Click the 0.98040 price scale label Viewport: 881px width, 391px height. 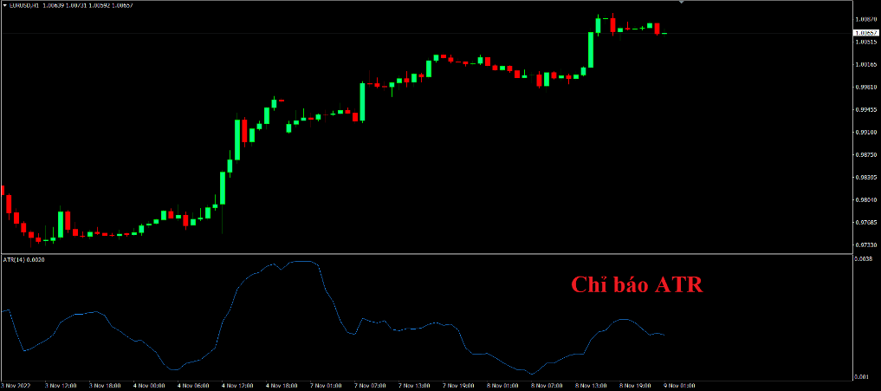[865, 199]
